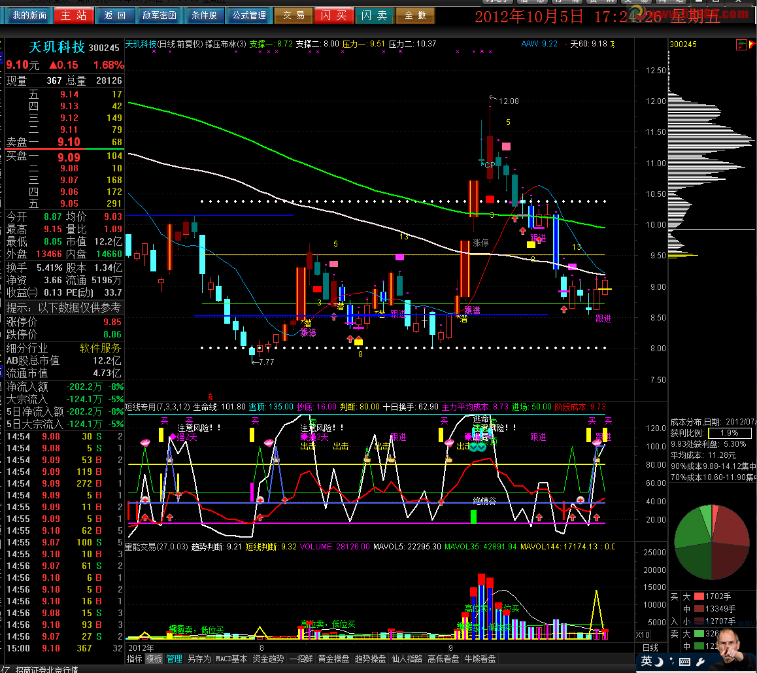This screenshot has width=757, height=673.
Task: Click the 细分行业 value 软件服务
Action: point(101,348)
